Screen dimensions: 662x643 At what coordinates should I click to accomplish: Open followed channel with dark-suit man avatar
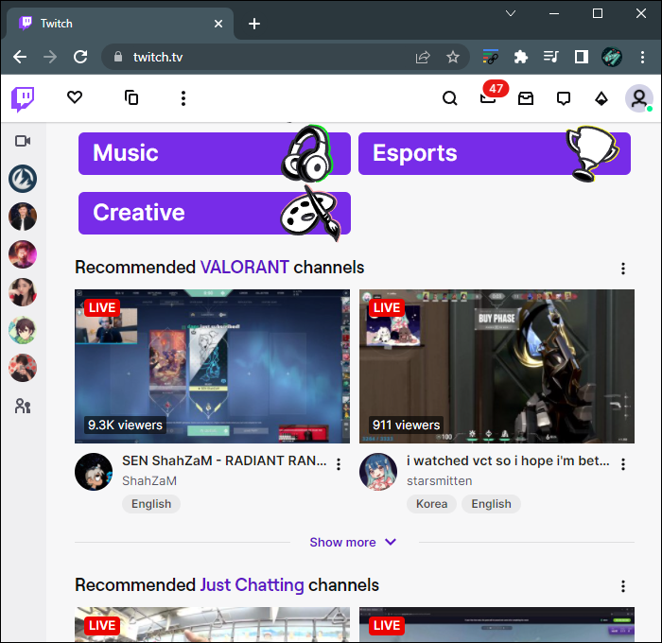[x=23, y=217]
